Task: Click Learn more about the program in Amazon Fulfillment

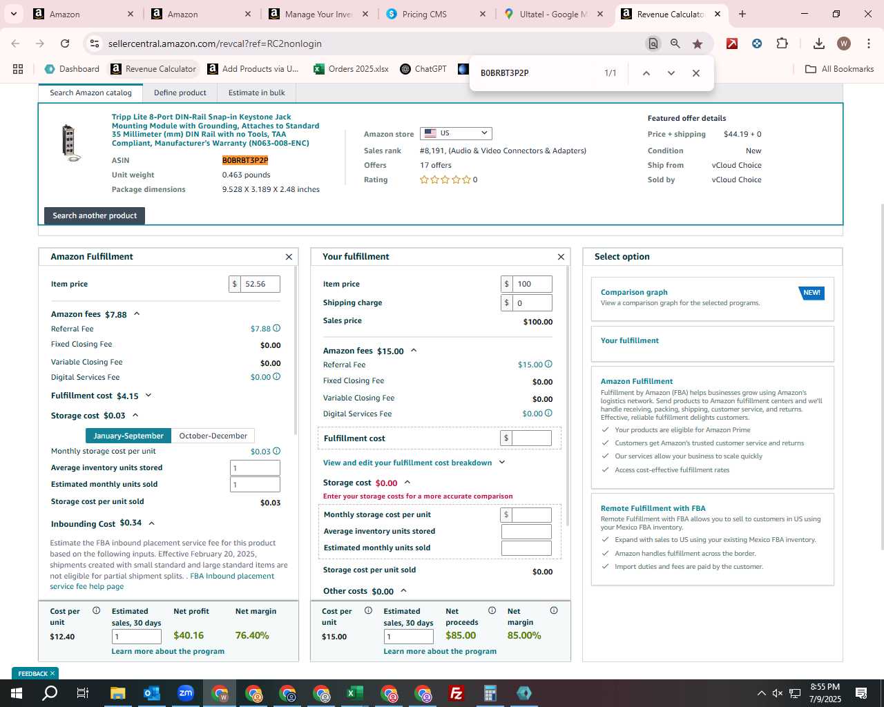Action: [168, 651]
